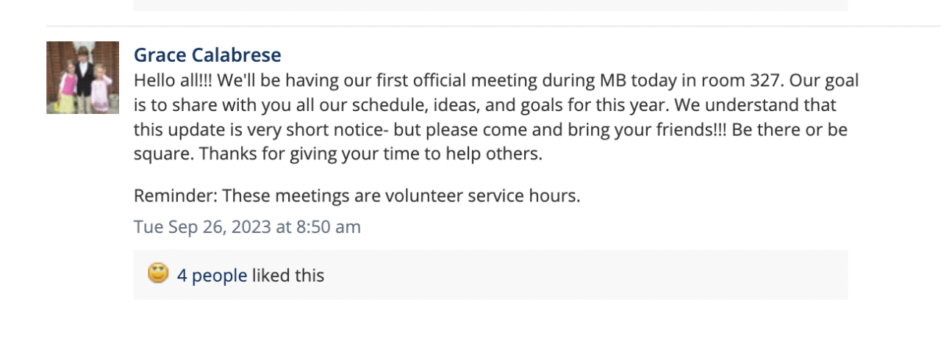Show the 4 people who liked this
This screenshot has width=941, height=344.
tap(212, 276)
